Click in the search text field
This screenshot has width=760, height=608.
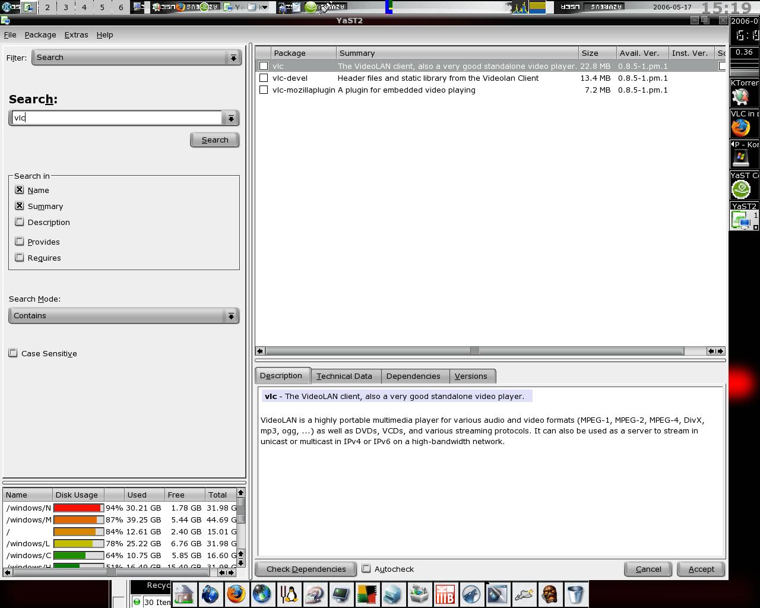(x=117, y=118)
